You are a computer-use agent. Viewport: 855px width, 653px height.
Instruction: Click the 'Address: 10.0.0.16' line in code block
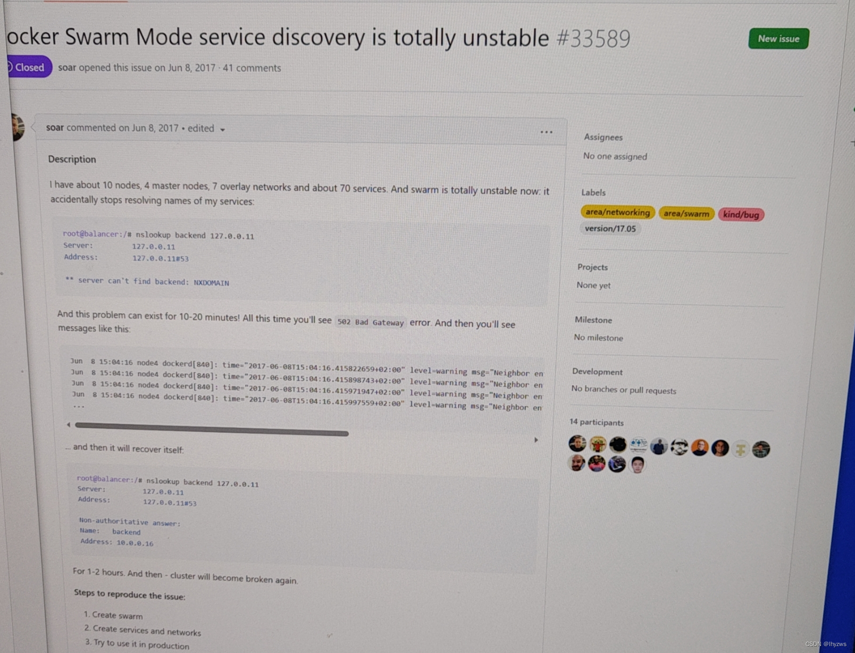pos(117,542)
